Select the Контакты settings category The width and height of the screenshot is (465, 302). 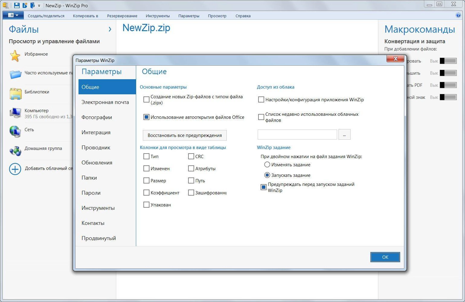coord(107,223)
